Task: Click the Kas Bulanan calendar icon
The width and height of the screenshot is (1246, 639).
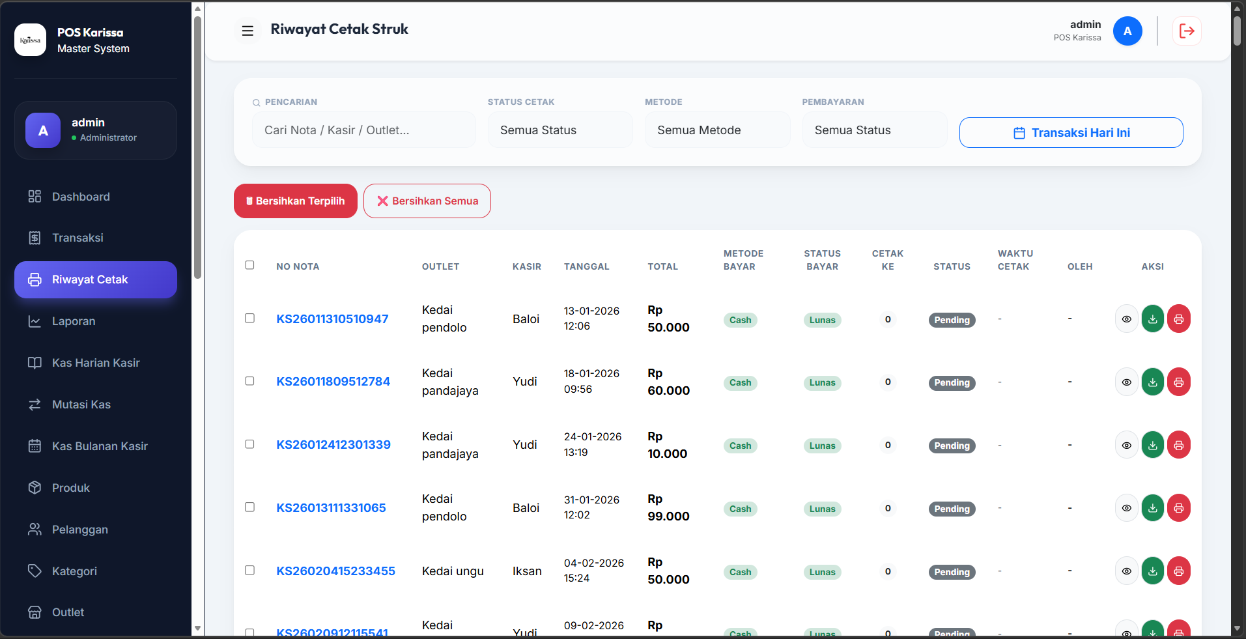Action: (35, 446)
